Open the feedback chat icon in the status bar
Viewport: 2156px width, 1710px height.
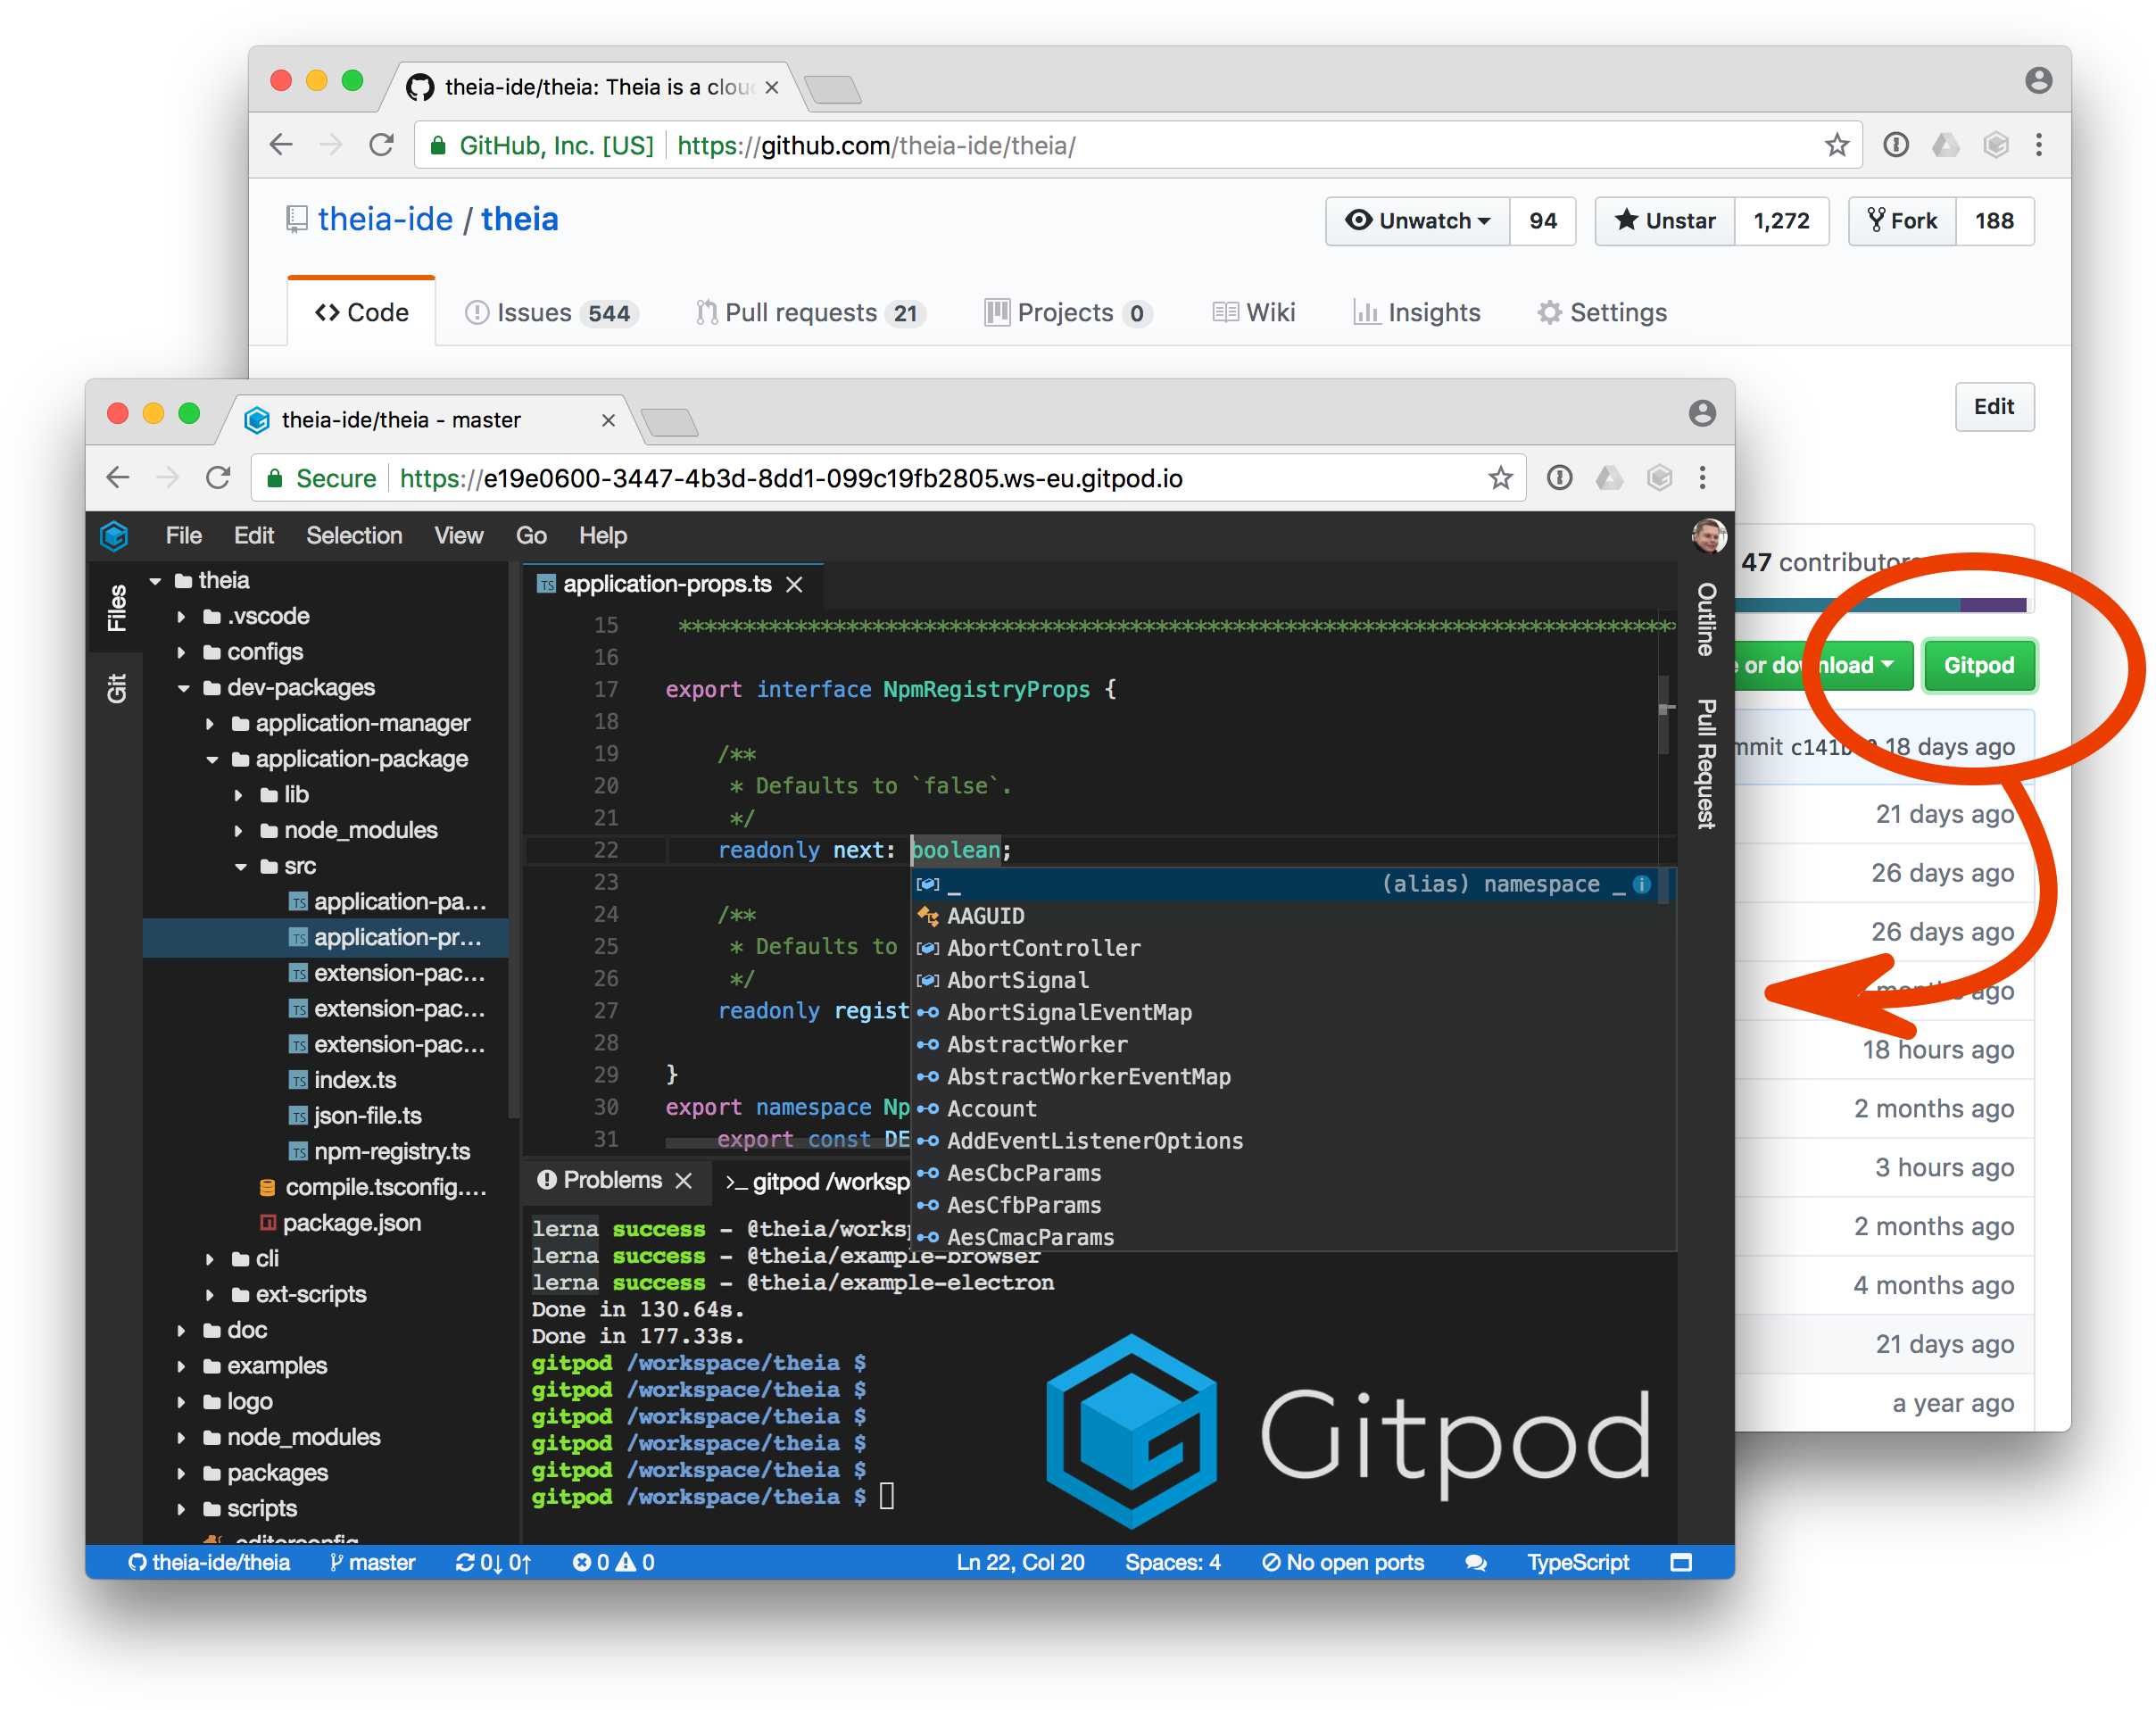[1477, 1562]
